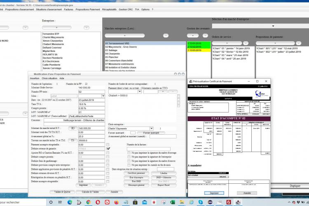Click the Marchés entreprises selector bar
This screenshot has height=206, width=309.
pos(124,35)
